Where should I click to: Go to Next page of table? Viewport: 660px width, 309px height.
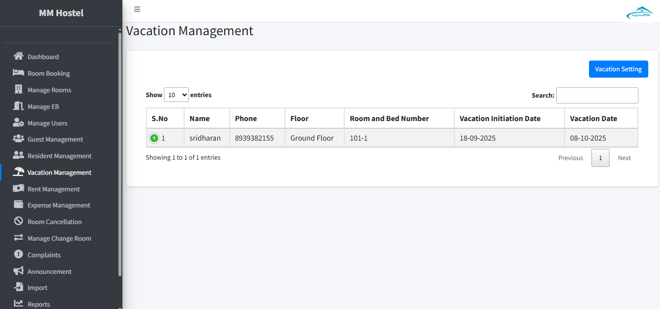624,158
